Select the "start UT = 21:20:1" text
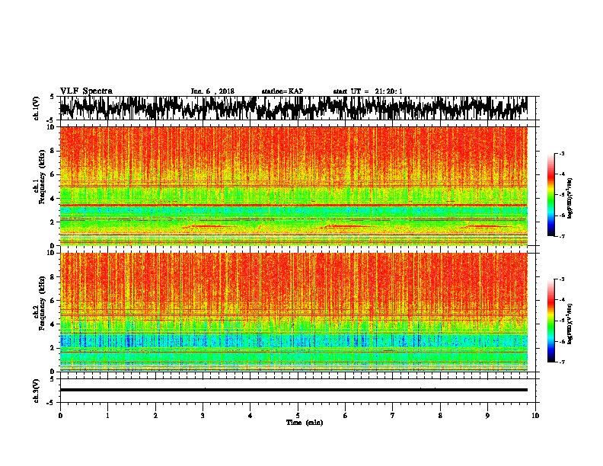603x466 pixels. [367, 91]
